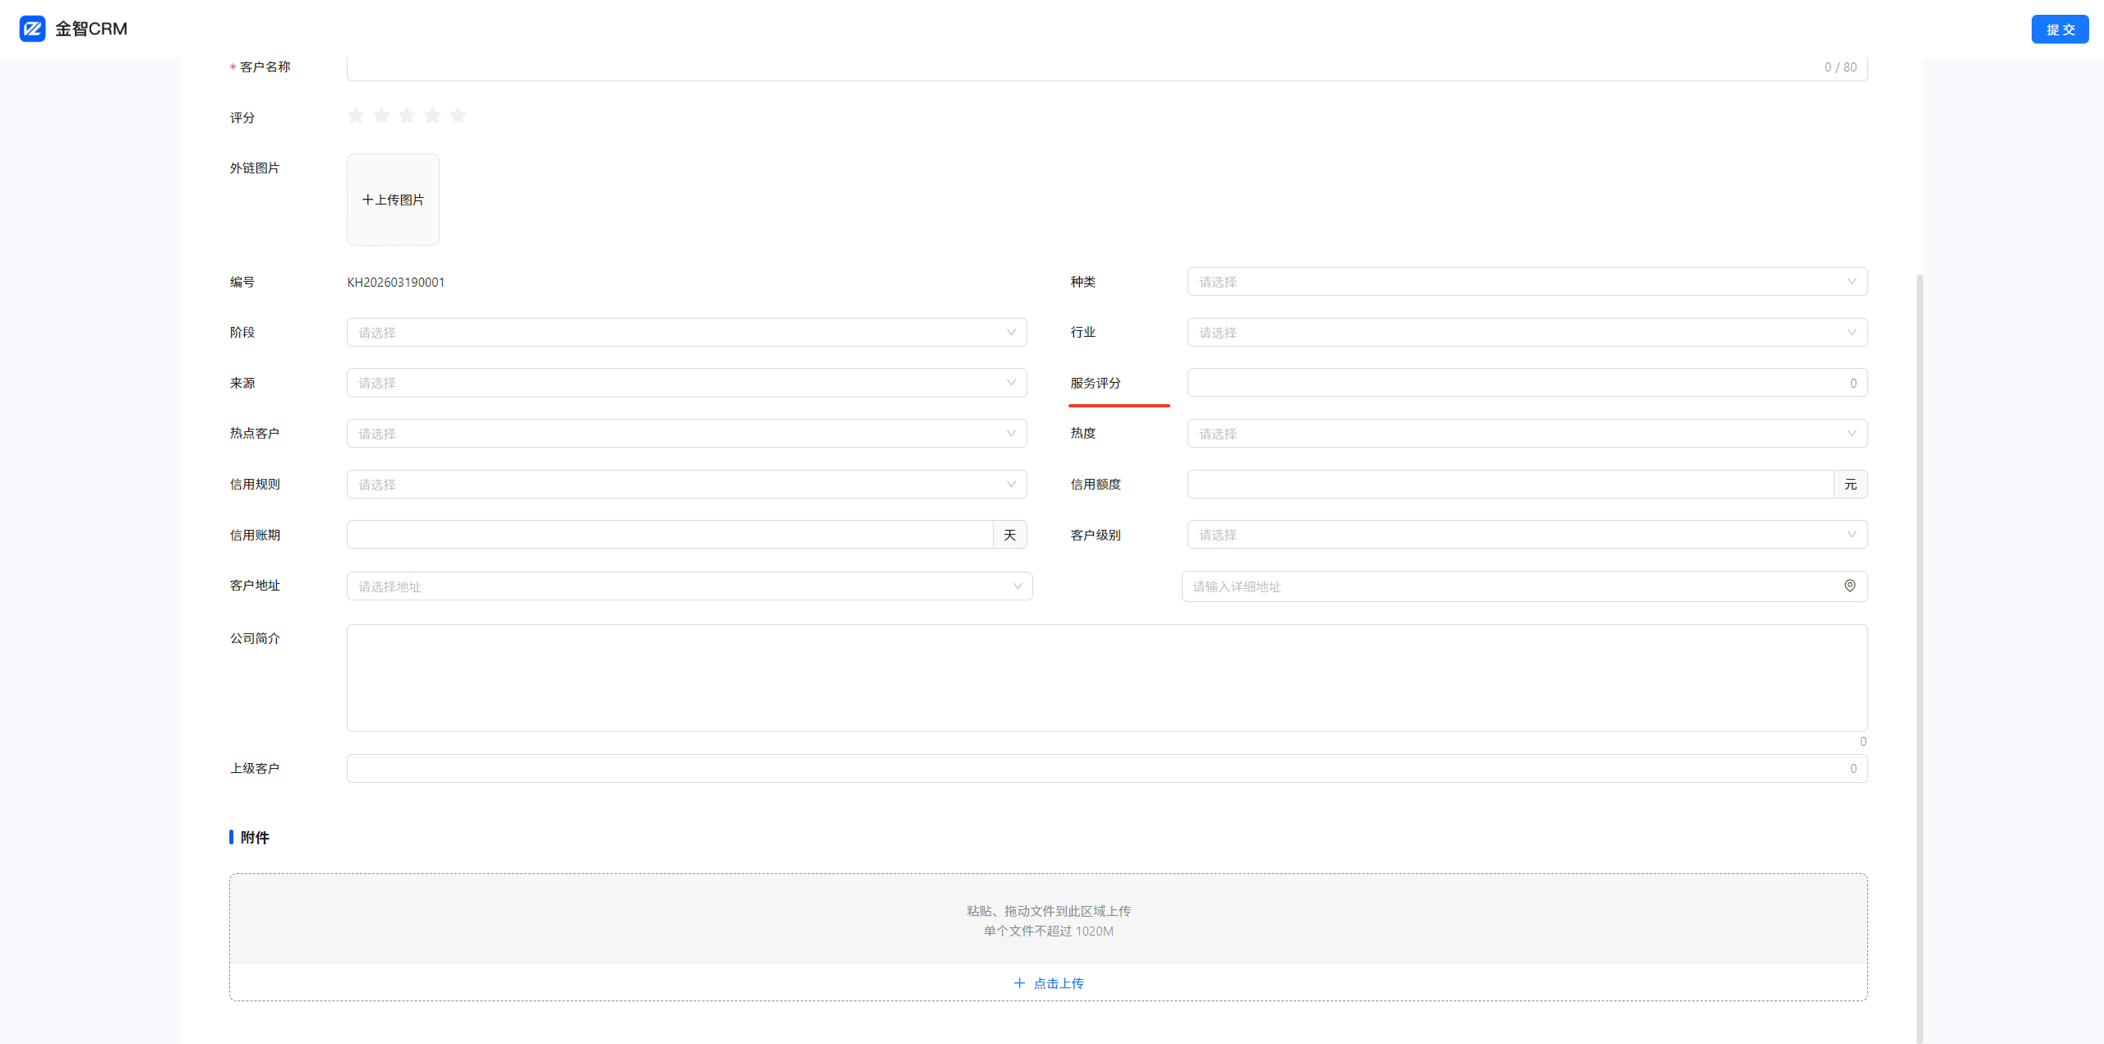This screenshot has width=2104, height=1044.
Task: Expand the 种类 dropdown
Action: click(x=1526, y=282)
